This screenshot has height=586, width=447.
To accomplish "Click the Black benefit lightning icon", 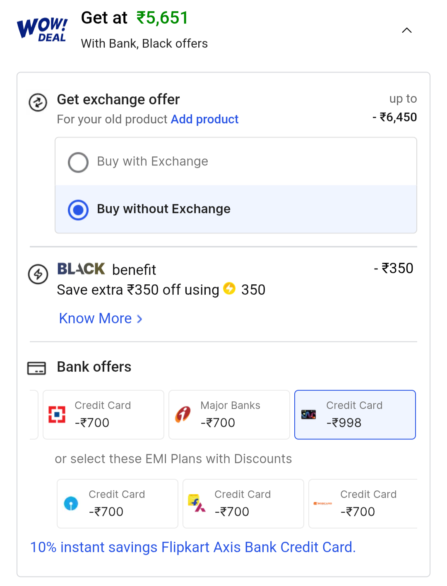I will (38, 274).
